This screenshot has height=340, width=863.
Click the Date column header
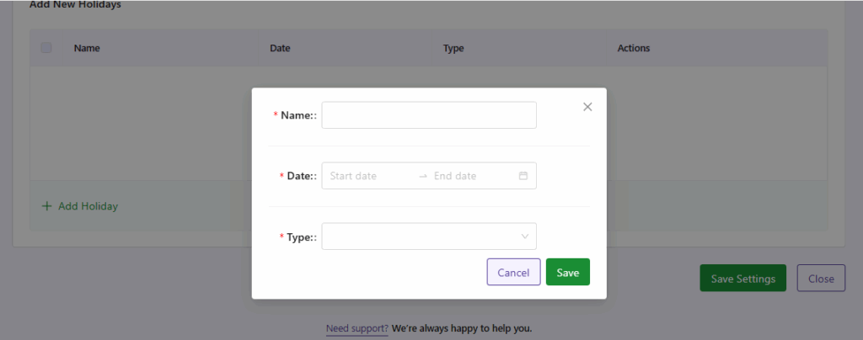280,48
